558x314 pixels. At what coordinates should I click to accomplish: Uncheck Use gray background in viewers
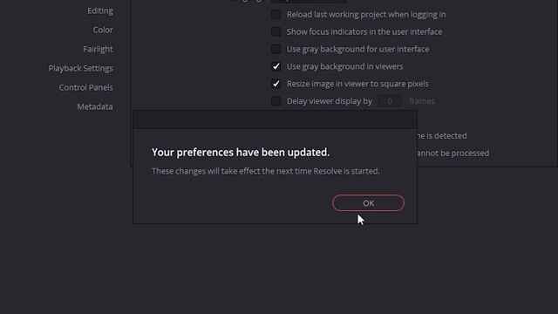coord(276,66)
